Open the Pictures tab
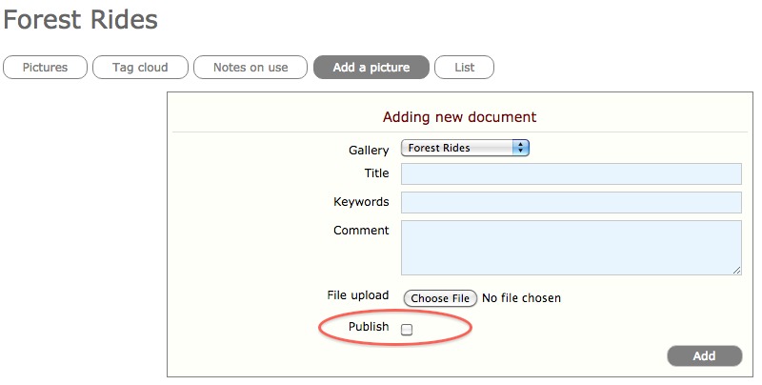The image size is (762, 385). pyautogui.click(x=46, y=68)
